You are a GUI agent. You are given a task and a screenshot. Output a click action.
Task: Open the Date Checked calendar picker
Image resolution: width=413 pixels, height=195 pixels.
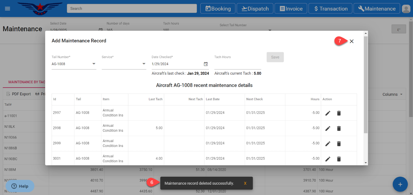(x=206, y=64)
